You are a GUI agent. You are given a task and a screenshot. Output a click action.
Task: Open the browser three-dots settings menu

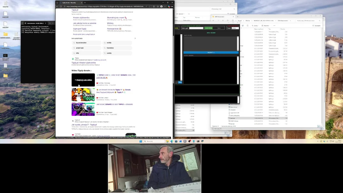tap(165, 6)
